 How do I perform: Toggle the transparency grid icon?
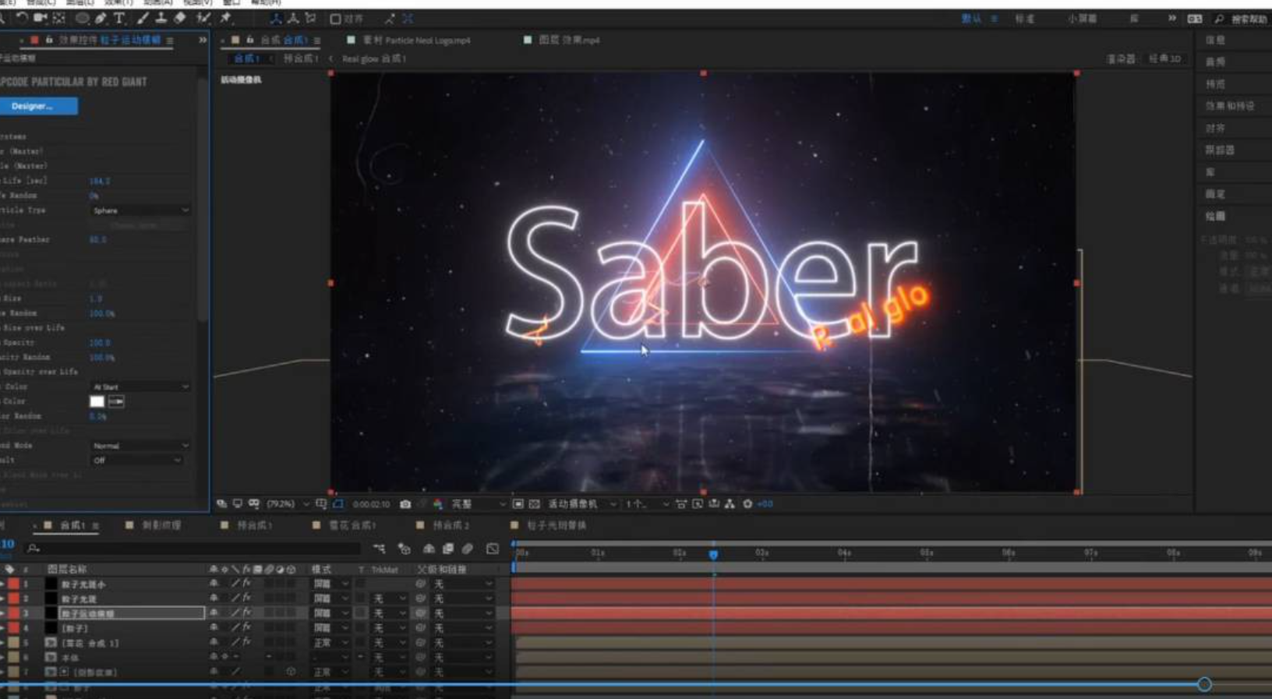click(535, 504)
